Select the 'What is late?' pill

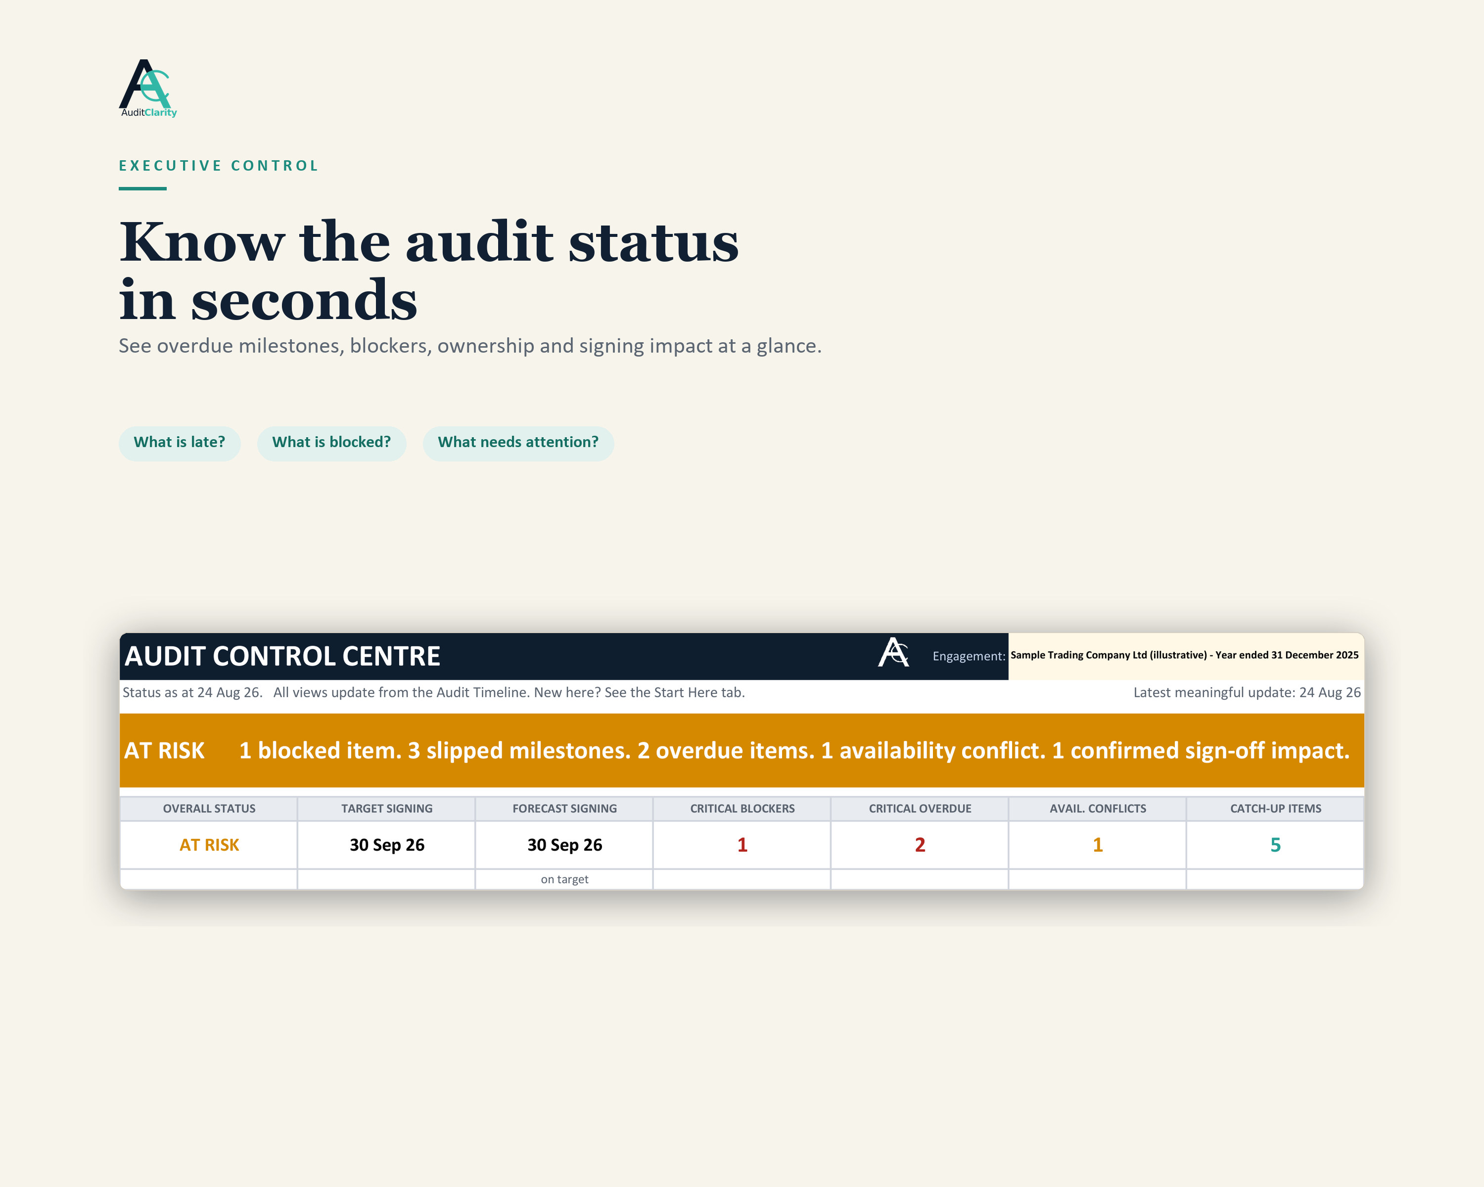pyautogui.click(x=179, y=443)
